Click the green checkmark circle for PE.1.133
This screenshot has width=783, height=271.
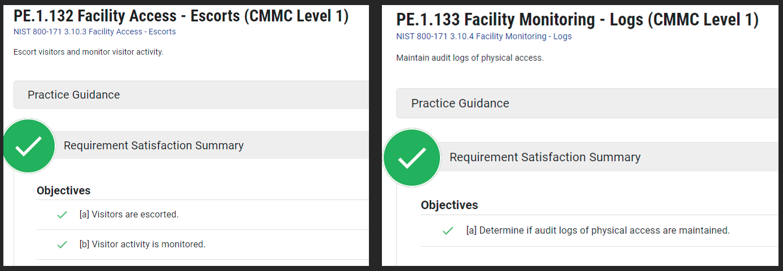[x=412, y=158]
